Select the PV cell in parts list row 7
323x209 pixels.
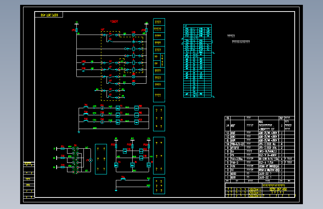pyautogui.click(x=237, y=155)
